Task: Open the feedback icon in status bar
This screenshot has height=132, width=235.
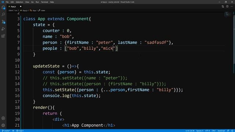Action: click(x=228, y=131)
